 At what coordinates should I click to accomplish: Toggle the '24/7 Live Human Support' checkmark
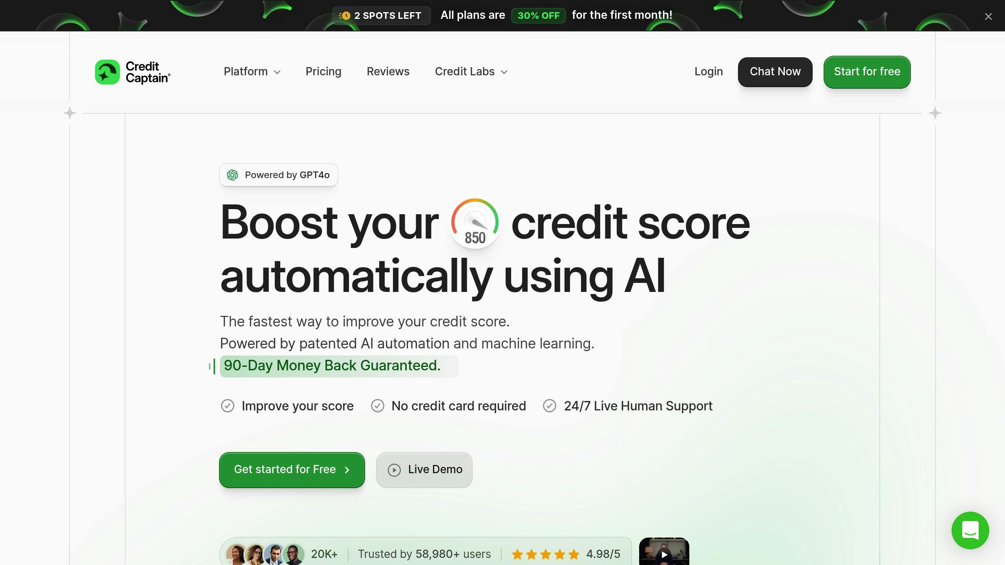click(x=550, y=406)
